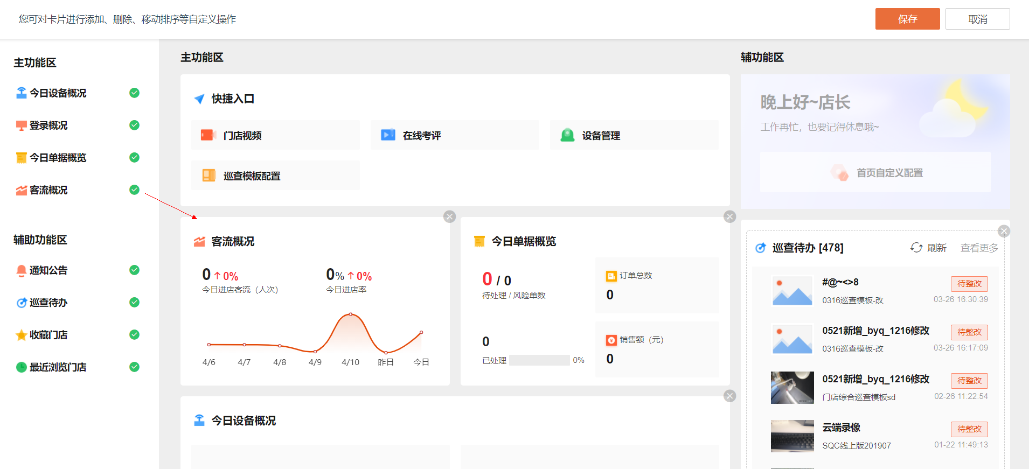The width and height of the screenshot is (1029, 469).
Task: Click 待整改 tag on #@~<>8 row
Action: 969,284
